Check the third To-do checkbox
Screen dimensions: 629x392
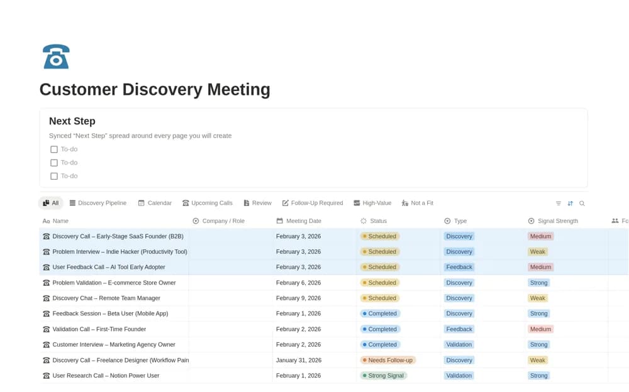tap(53, 176)
